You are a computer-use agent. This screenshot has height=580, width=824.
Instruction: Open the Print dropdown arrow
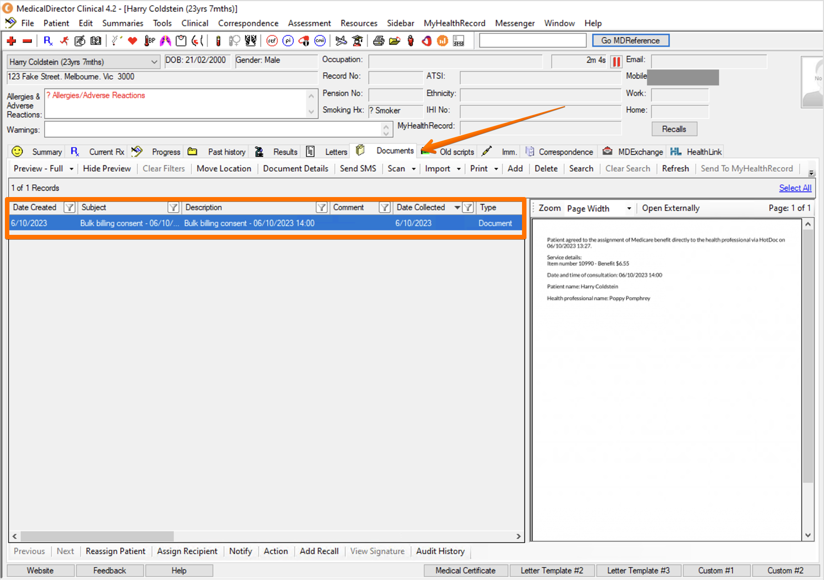[496, 169]
